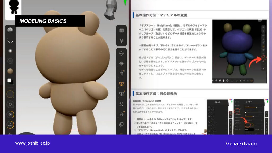Select the brush picker icon
The image size is (272, 153).
[x=10, y=30]
